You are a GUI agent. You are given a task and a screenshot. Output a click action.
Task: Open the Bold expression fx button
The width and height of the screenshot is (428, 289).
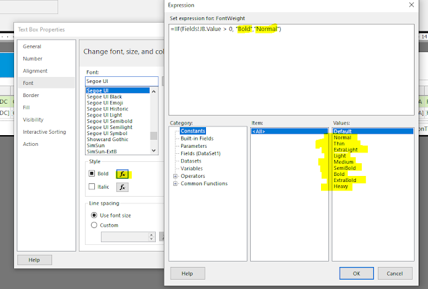pos(122,174)
